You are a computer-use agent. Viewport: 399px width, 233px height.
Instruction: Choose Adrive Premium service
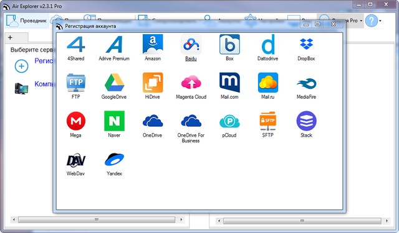tap(114, 44)
